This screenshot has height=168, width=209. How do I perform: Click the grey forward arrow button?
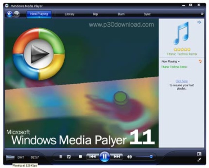point(17,14)
